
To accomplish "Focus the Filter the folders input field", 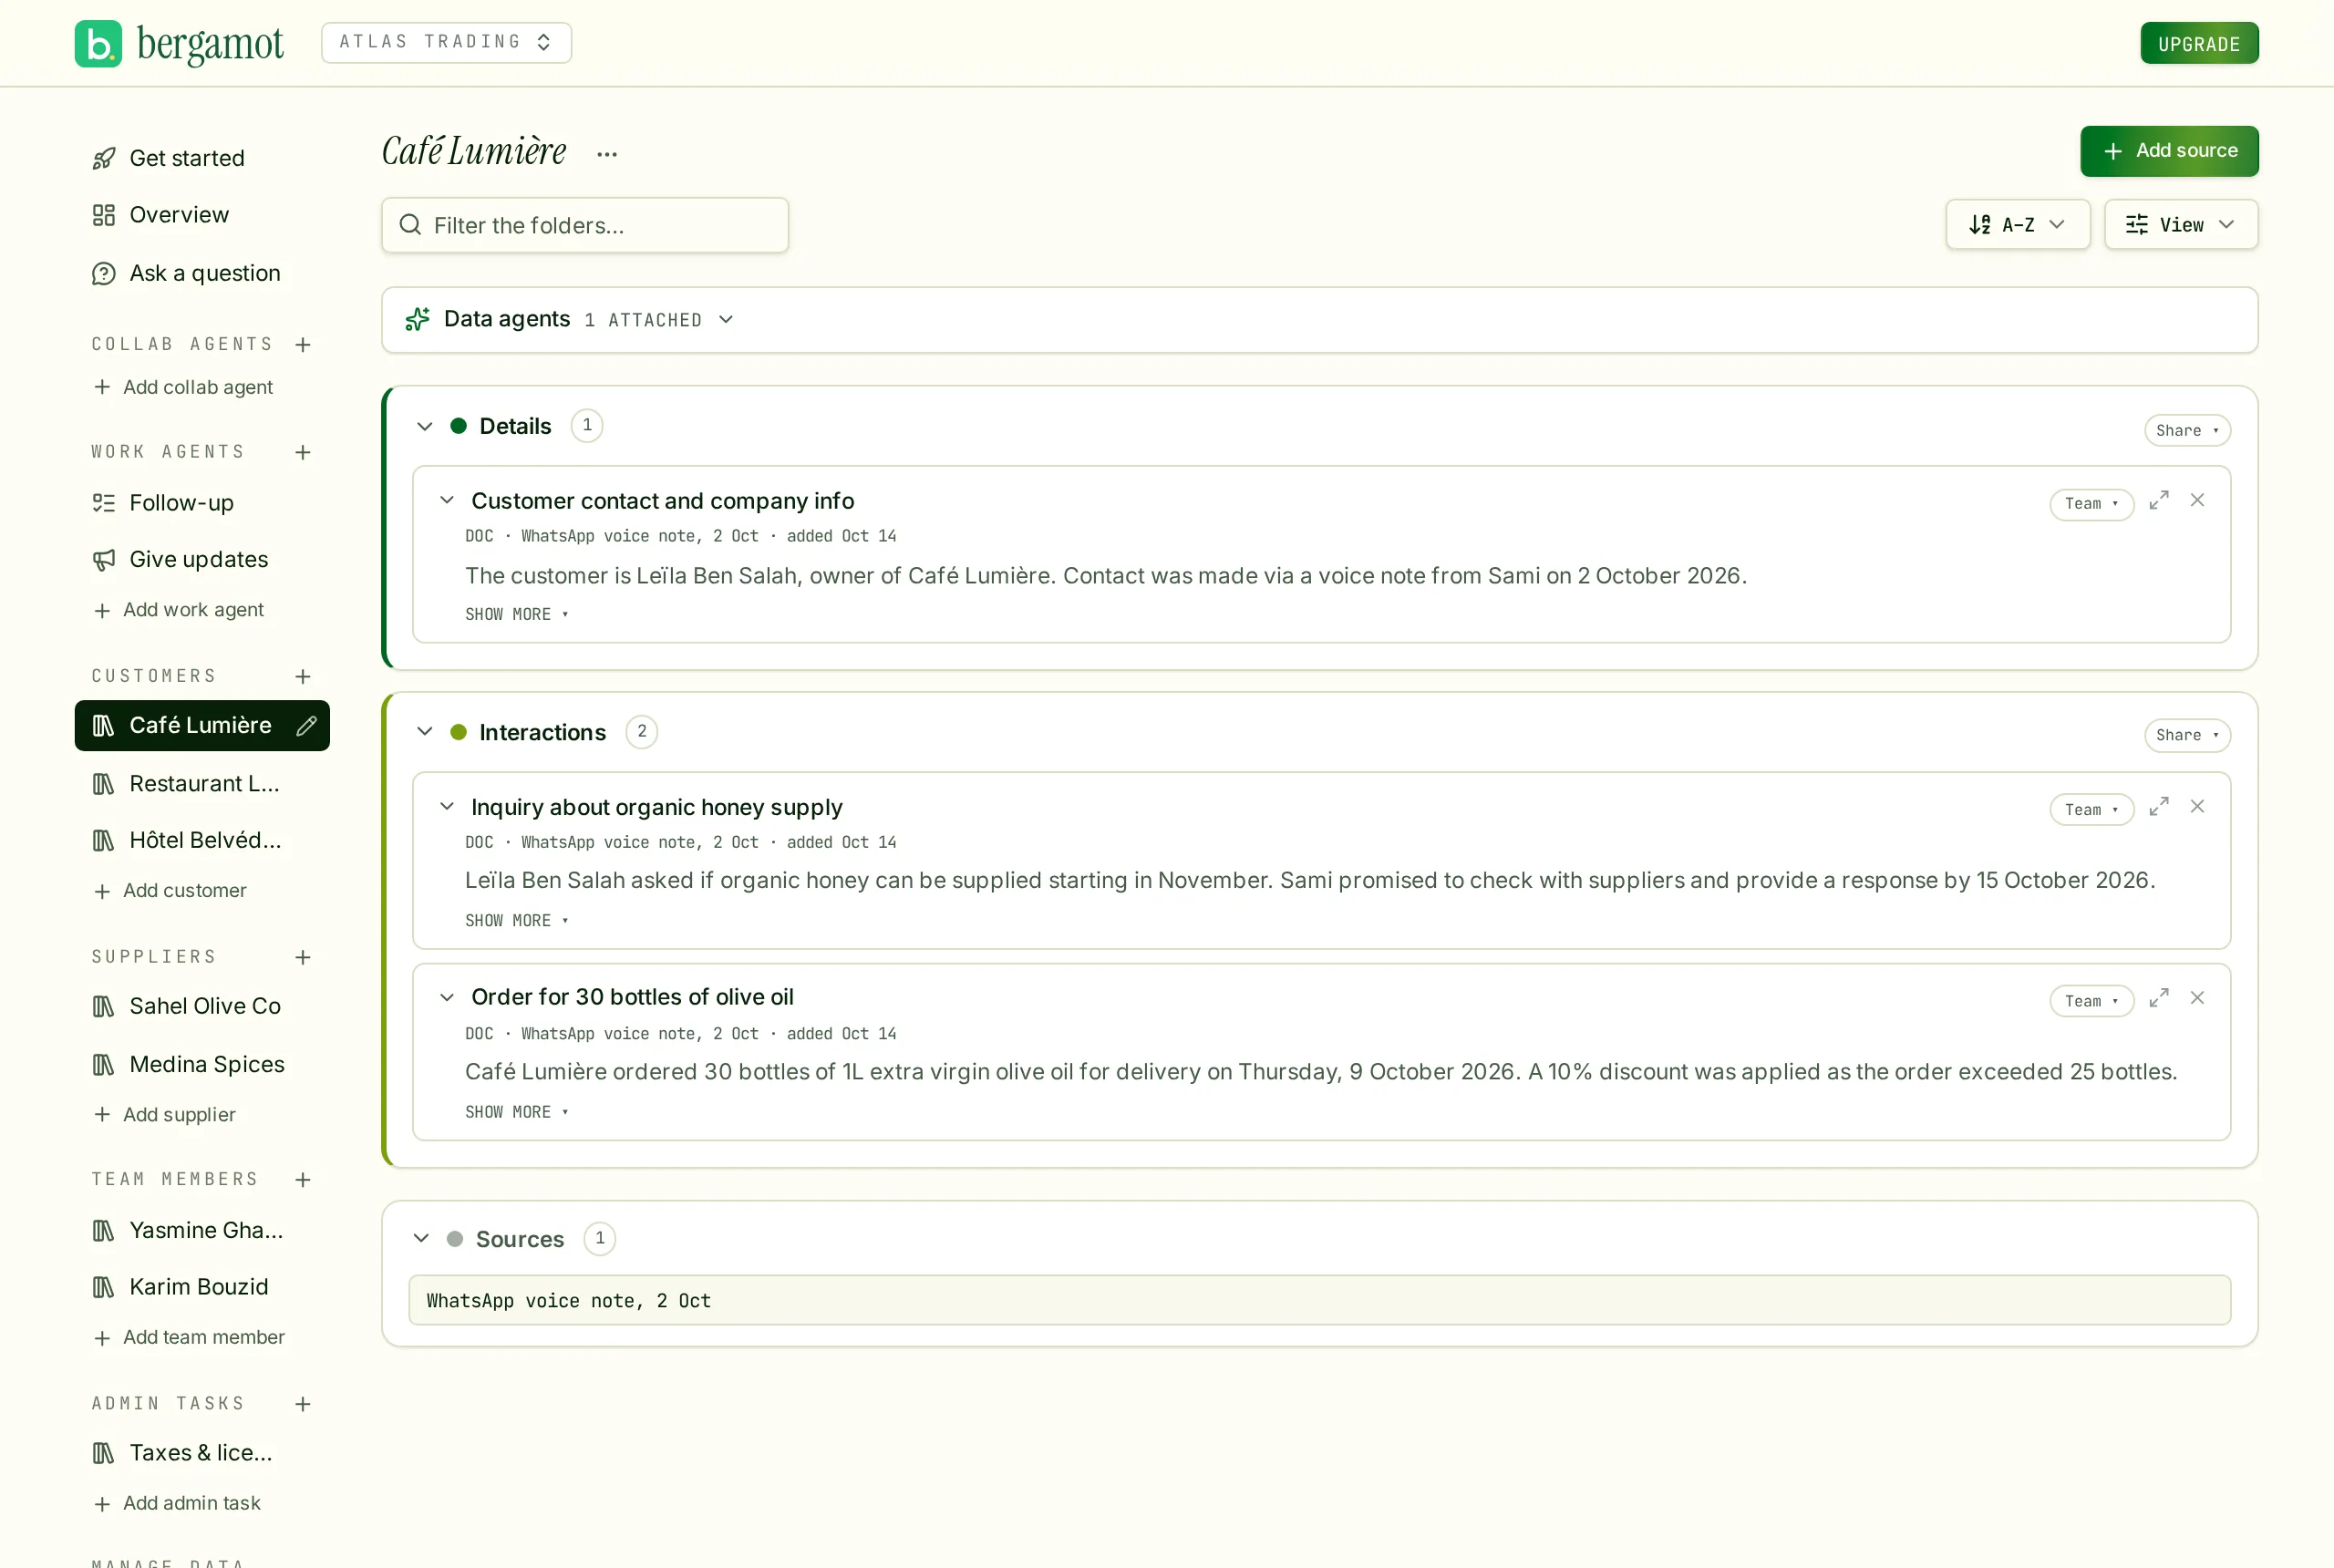I will 585,225.
